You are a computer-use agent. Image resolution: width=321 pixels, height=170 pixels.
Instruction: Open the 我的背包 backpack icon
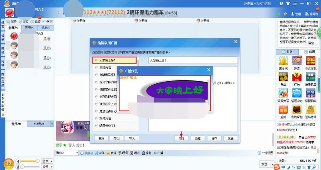point(297,109)
